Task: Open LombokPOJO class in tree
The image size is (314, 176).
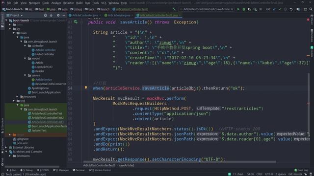Action: 44,67
